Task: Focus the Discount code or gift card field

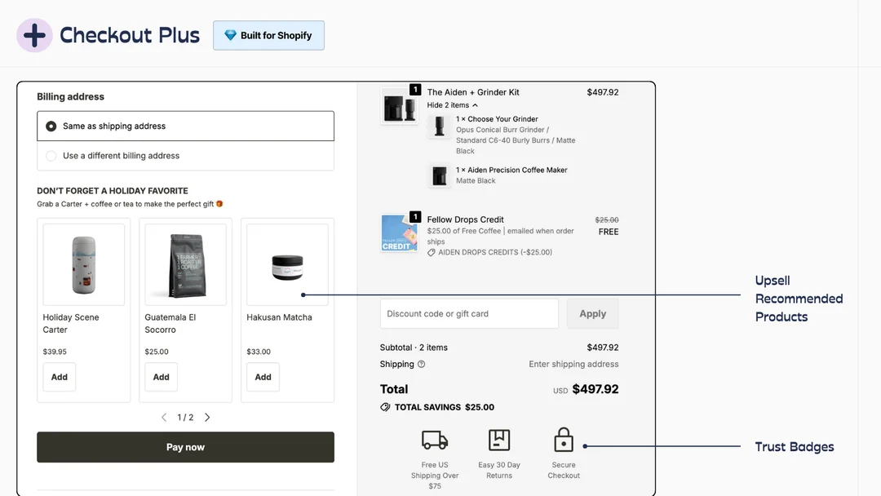Action: pyautogui.click(x=469, y=313)
